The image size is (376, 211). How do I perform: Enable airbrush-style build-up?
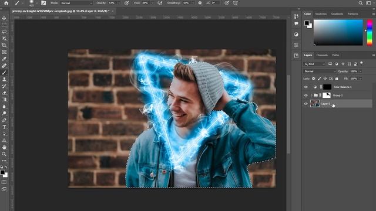tap(160, 3)
